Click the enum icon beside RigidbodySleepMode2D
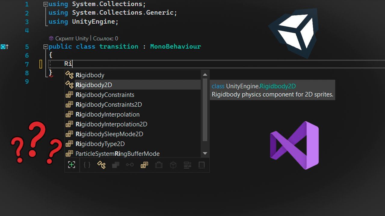 (69, 134)
